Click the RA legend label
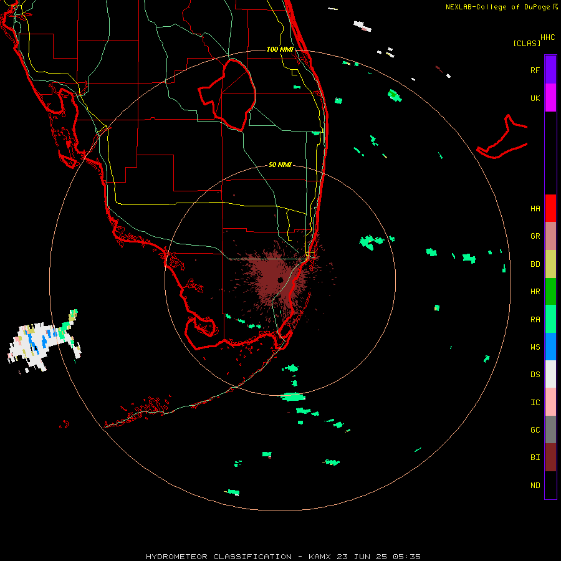This screenshot has height=561, width=561. tap(535, 320)
